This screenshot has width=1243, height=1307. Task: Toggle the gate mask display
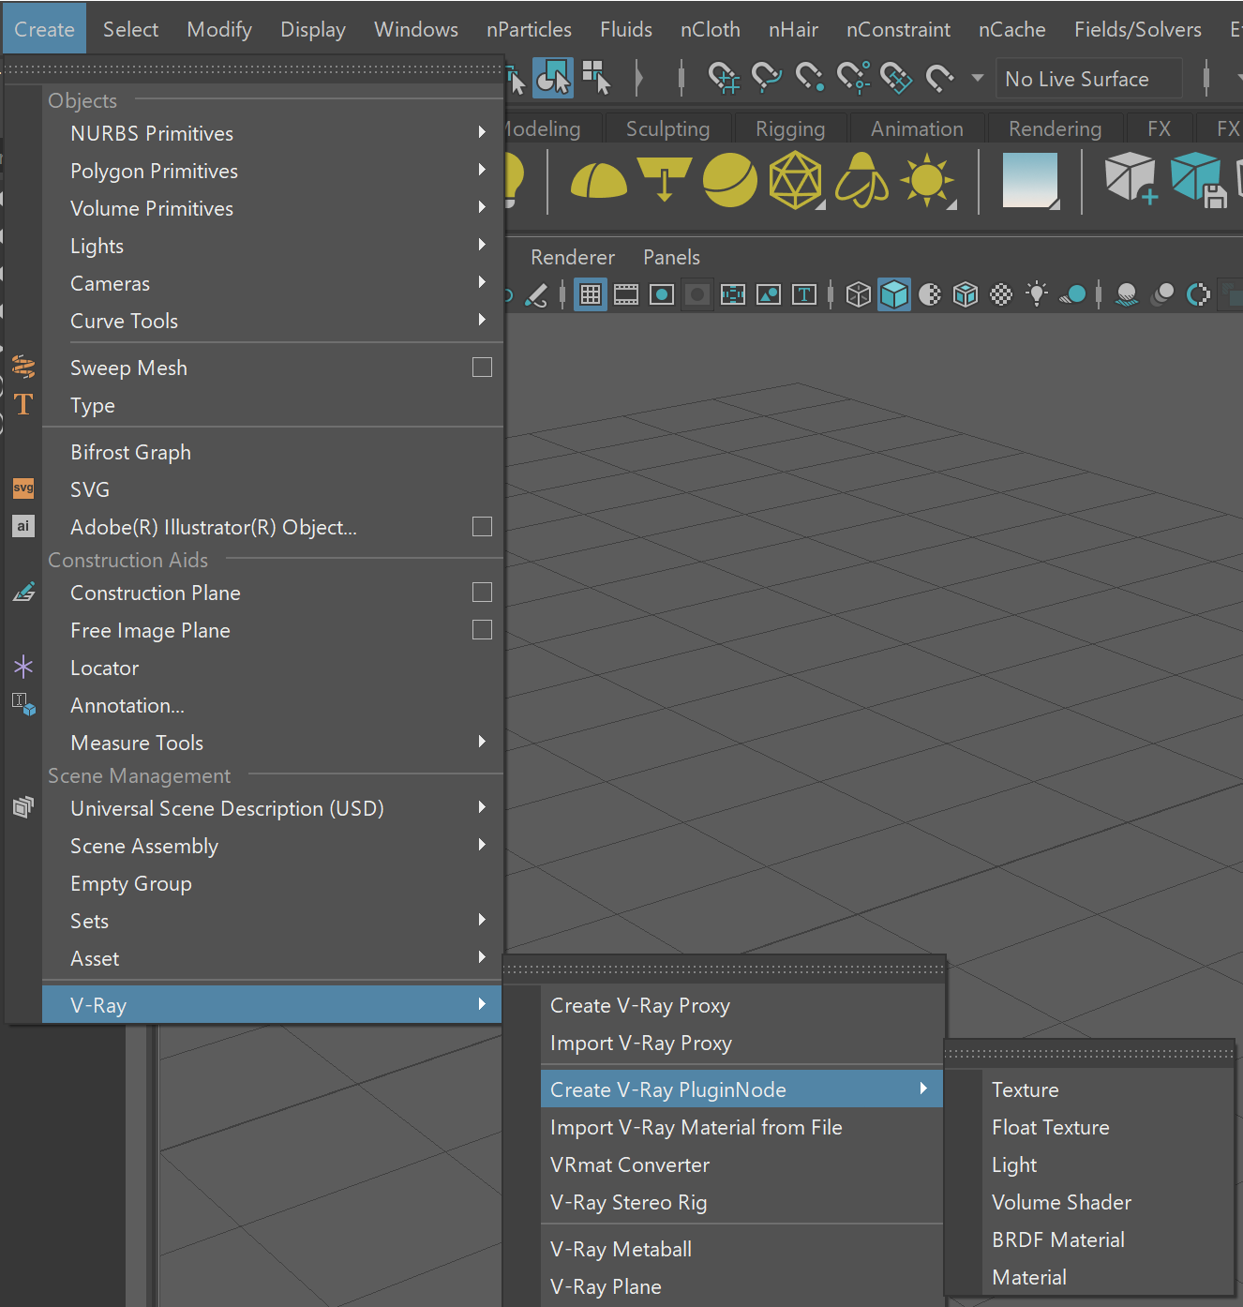[x=697, y=295]
